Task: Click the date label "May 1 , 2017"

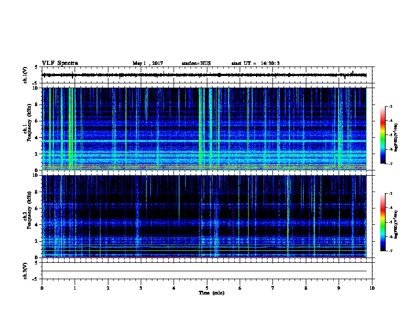Action: [x=148, y=63]
